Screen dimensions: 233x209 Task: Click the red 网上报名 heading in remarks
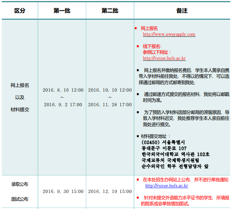point(149,28)
